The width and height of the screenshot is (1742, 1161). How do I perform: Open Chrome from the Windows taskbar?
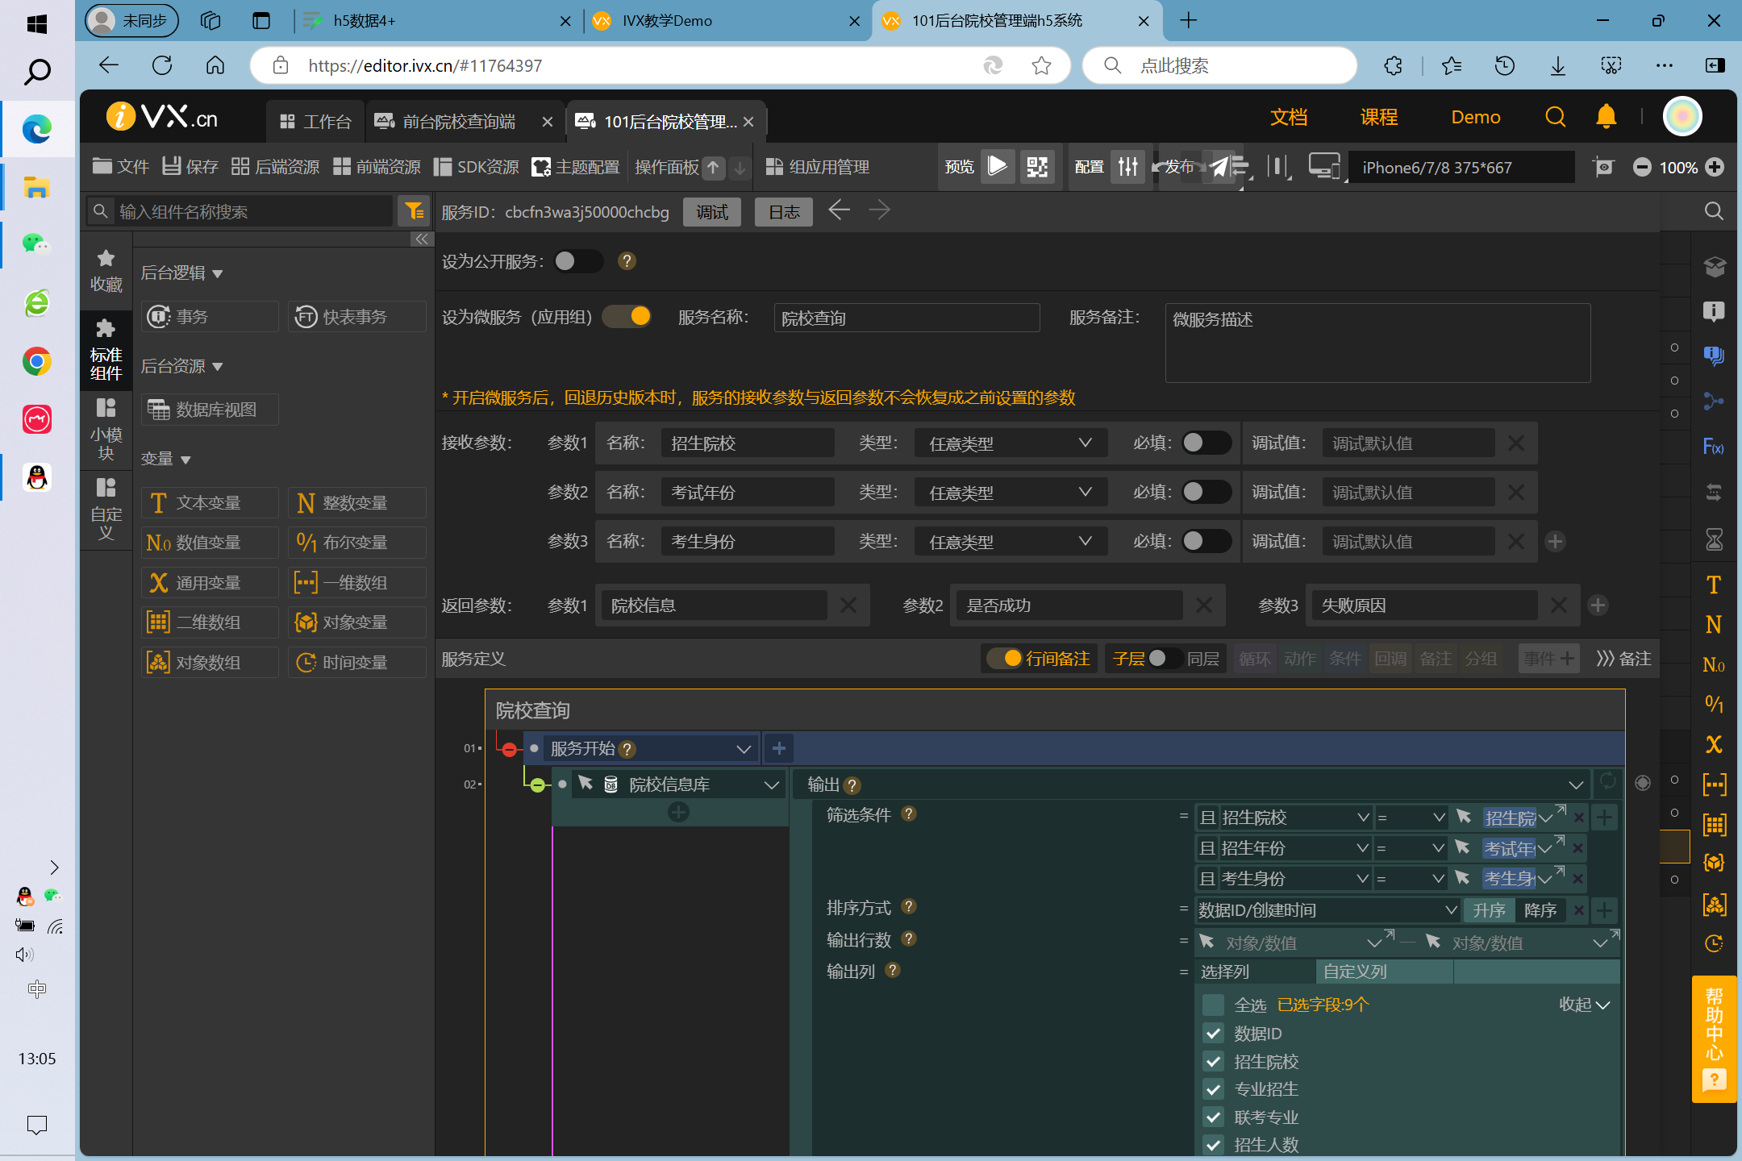click(x=36, y=361)
